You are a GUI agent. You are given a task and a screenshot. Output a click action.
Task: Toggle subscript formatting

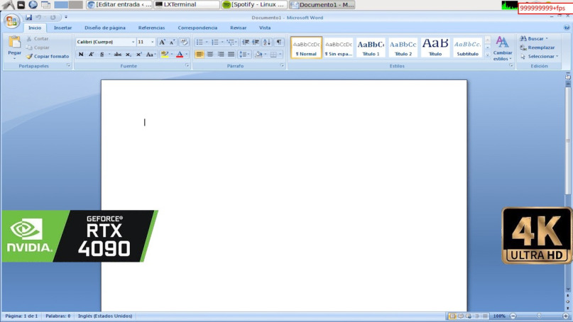129,55
